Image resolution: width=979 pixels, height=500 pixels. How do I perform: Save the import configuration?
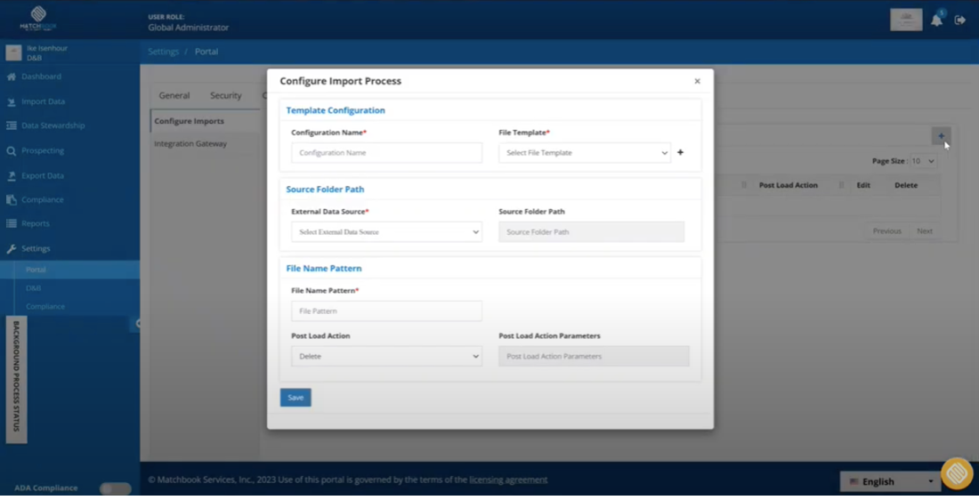295,398
